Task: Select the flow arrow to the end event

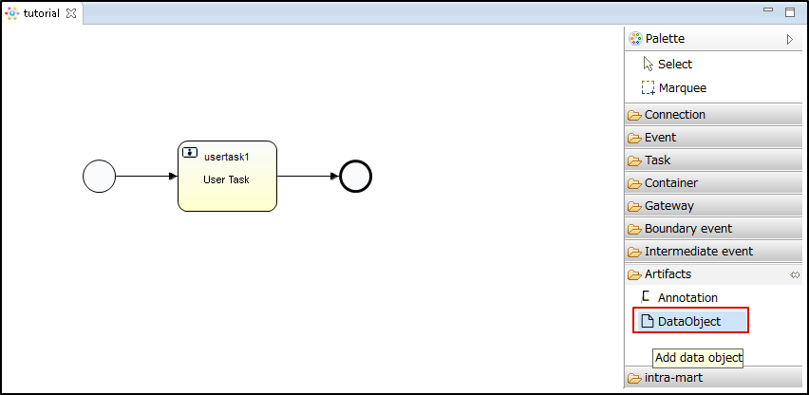Action: [x=308, y=177]
